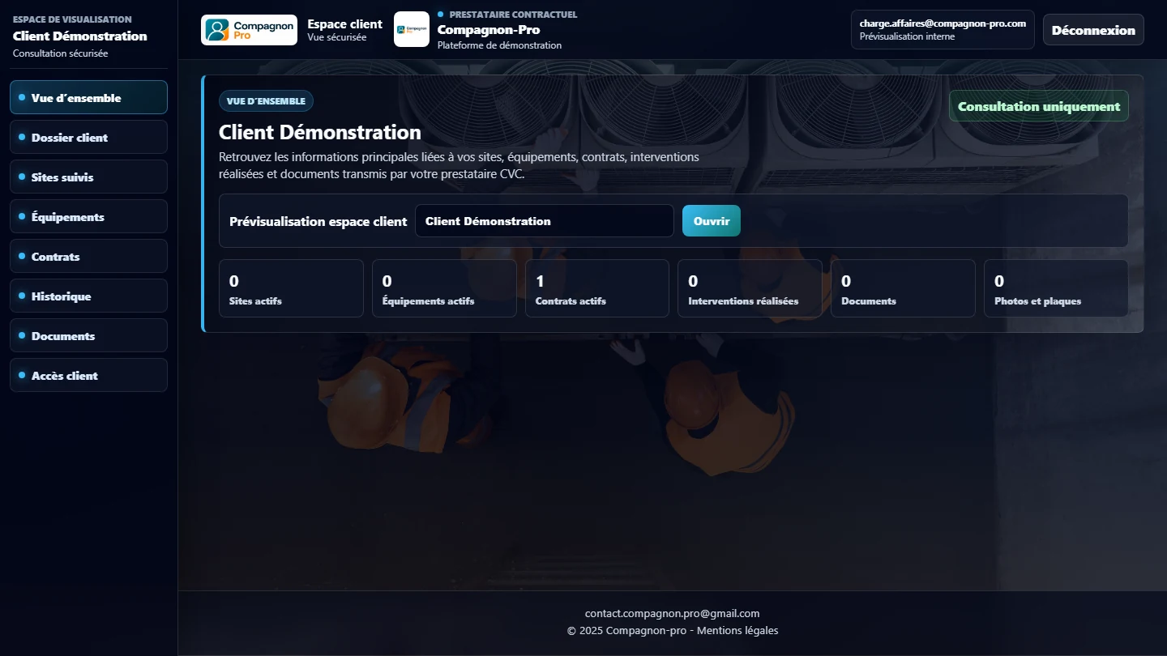The height and width of the screenshot is (656, 1167).
Task: Click the Déconnexion button
Action: (x=1093, y=30)
